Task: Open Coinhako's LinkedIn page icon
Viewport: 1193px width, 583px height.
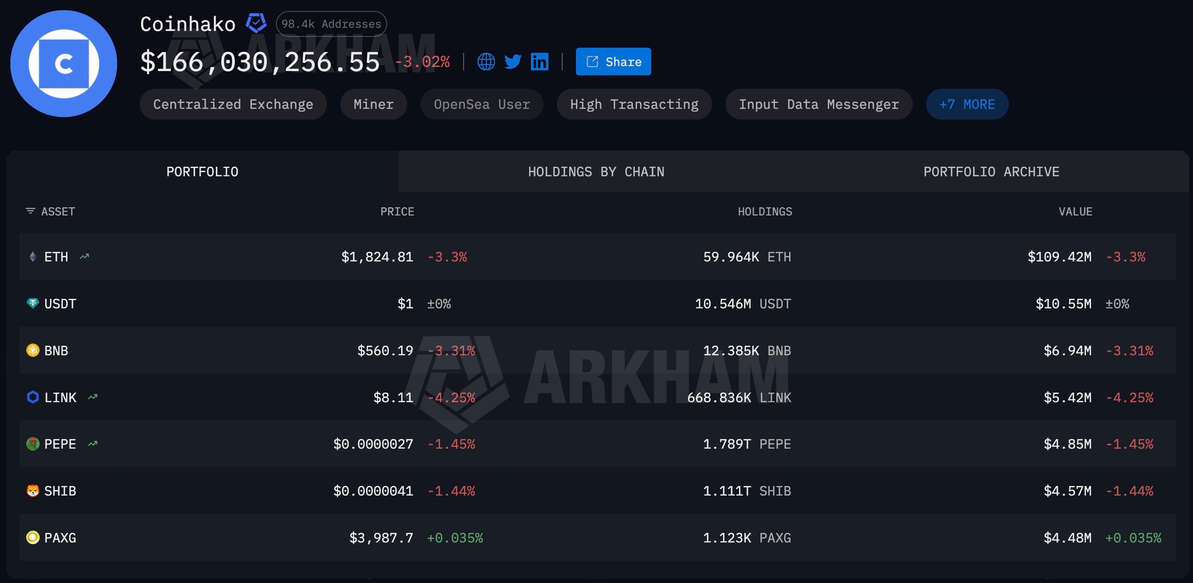Action: (540, 61)
